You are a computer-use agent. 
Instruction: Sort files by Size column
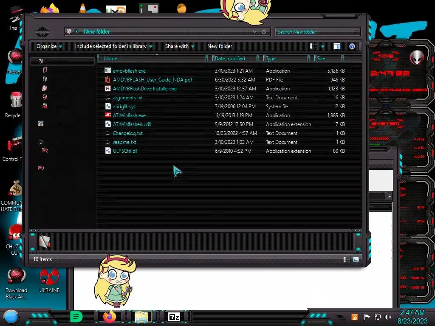[x=328, y=59]
